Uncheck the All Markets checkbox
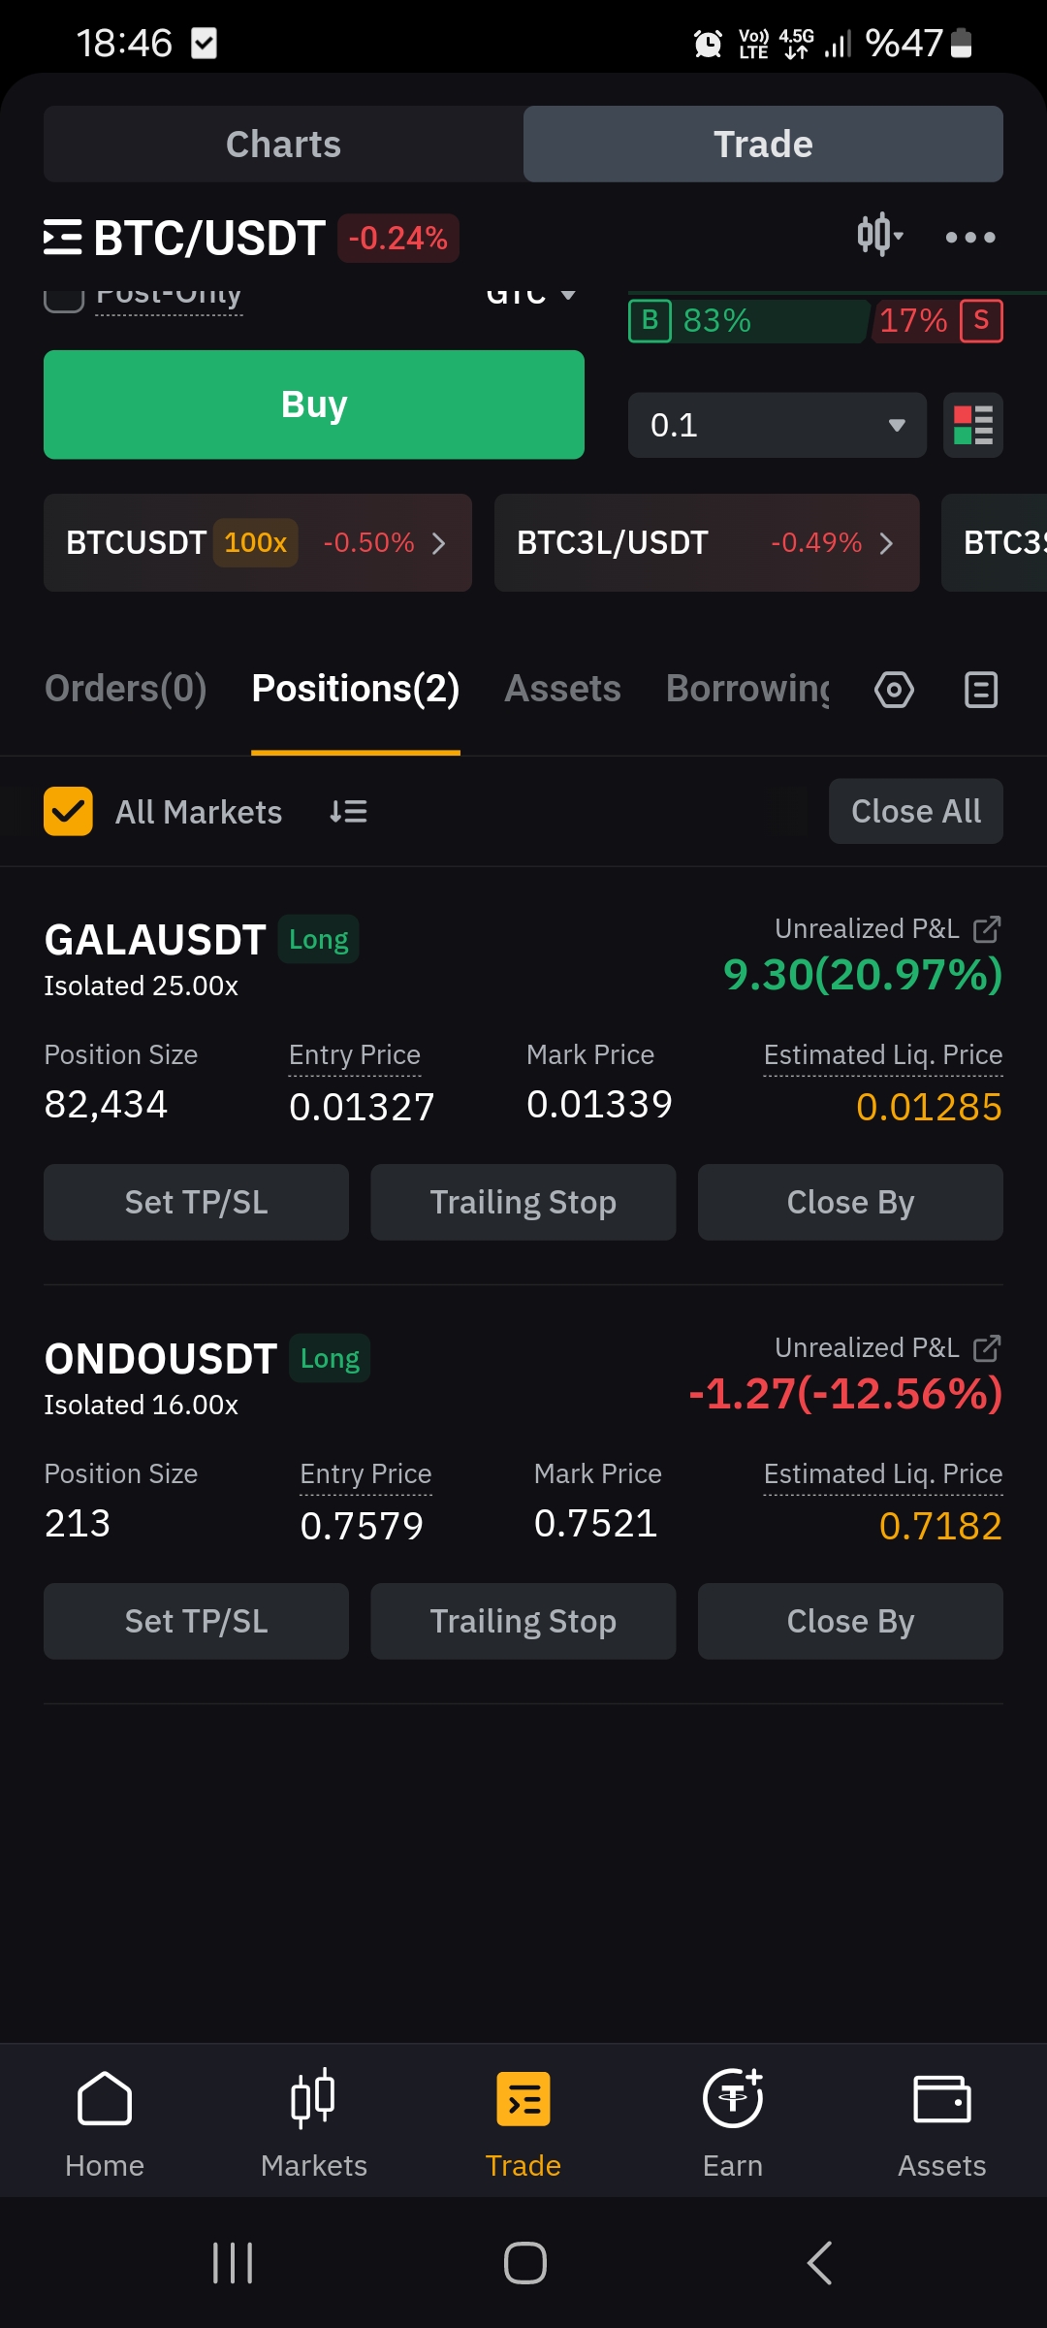The height and width of the screenshot is (2328, 1047). pos(68,811)
